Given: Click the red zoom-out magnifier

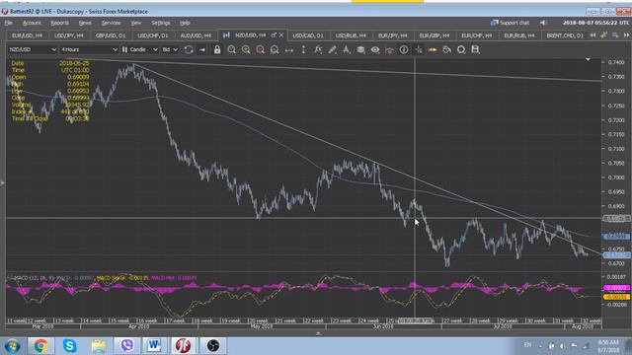Looking at the screenshot, I should pyautogui.click(x=261, y=49).
